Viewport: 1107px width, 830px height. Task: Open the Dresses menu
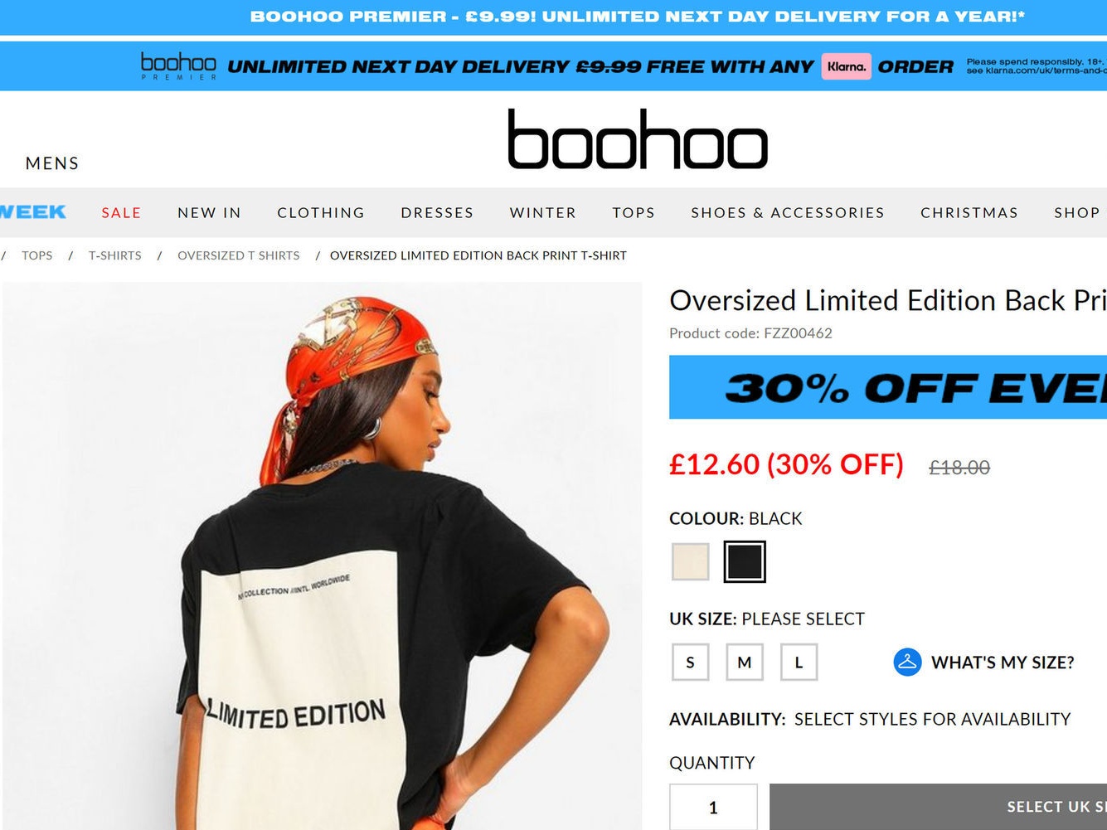437,212
